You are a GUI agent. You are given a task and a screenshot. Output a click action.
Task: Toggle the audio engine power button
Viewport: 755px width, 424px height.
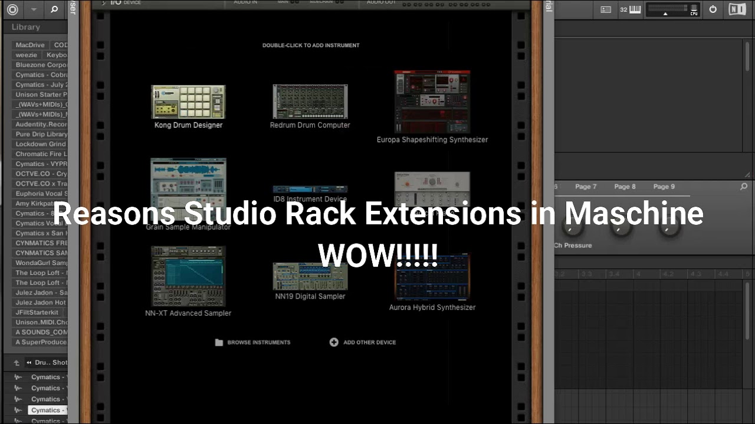click(x=713, y=9)
